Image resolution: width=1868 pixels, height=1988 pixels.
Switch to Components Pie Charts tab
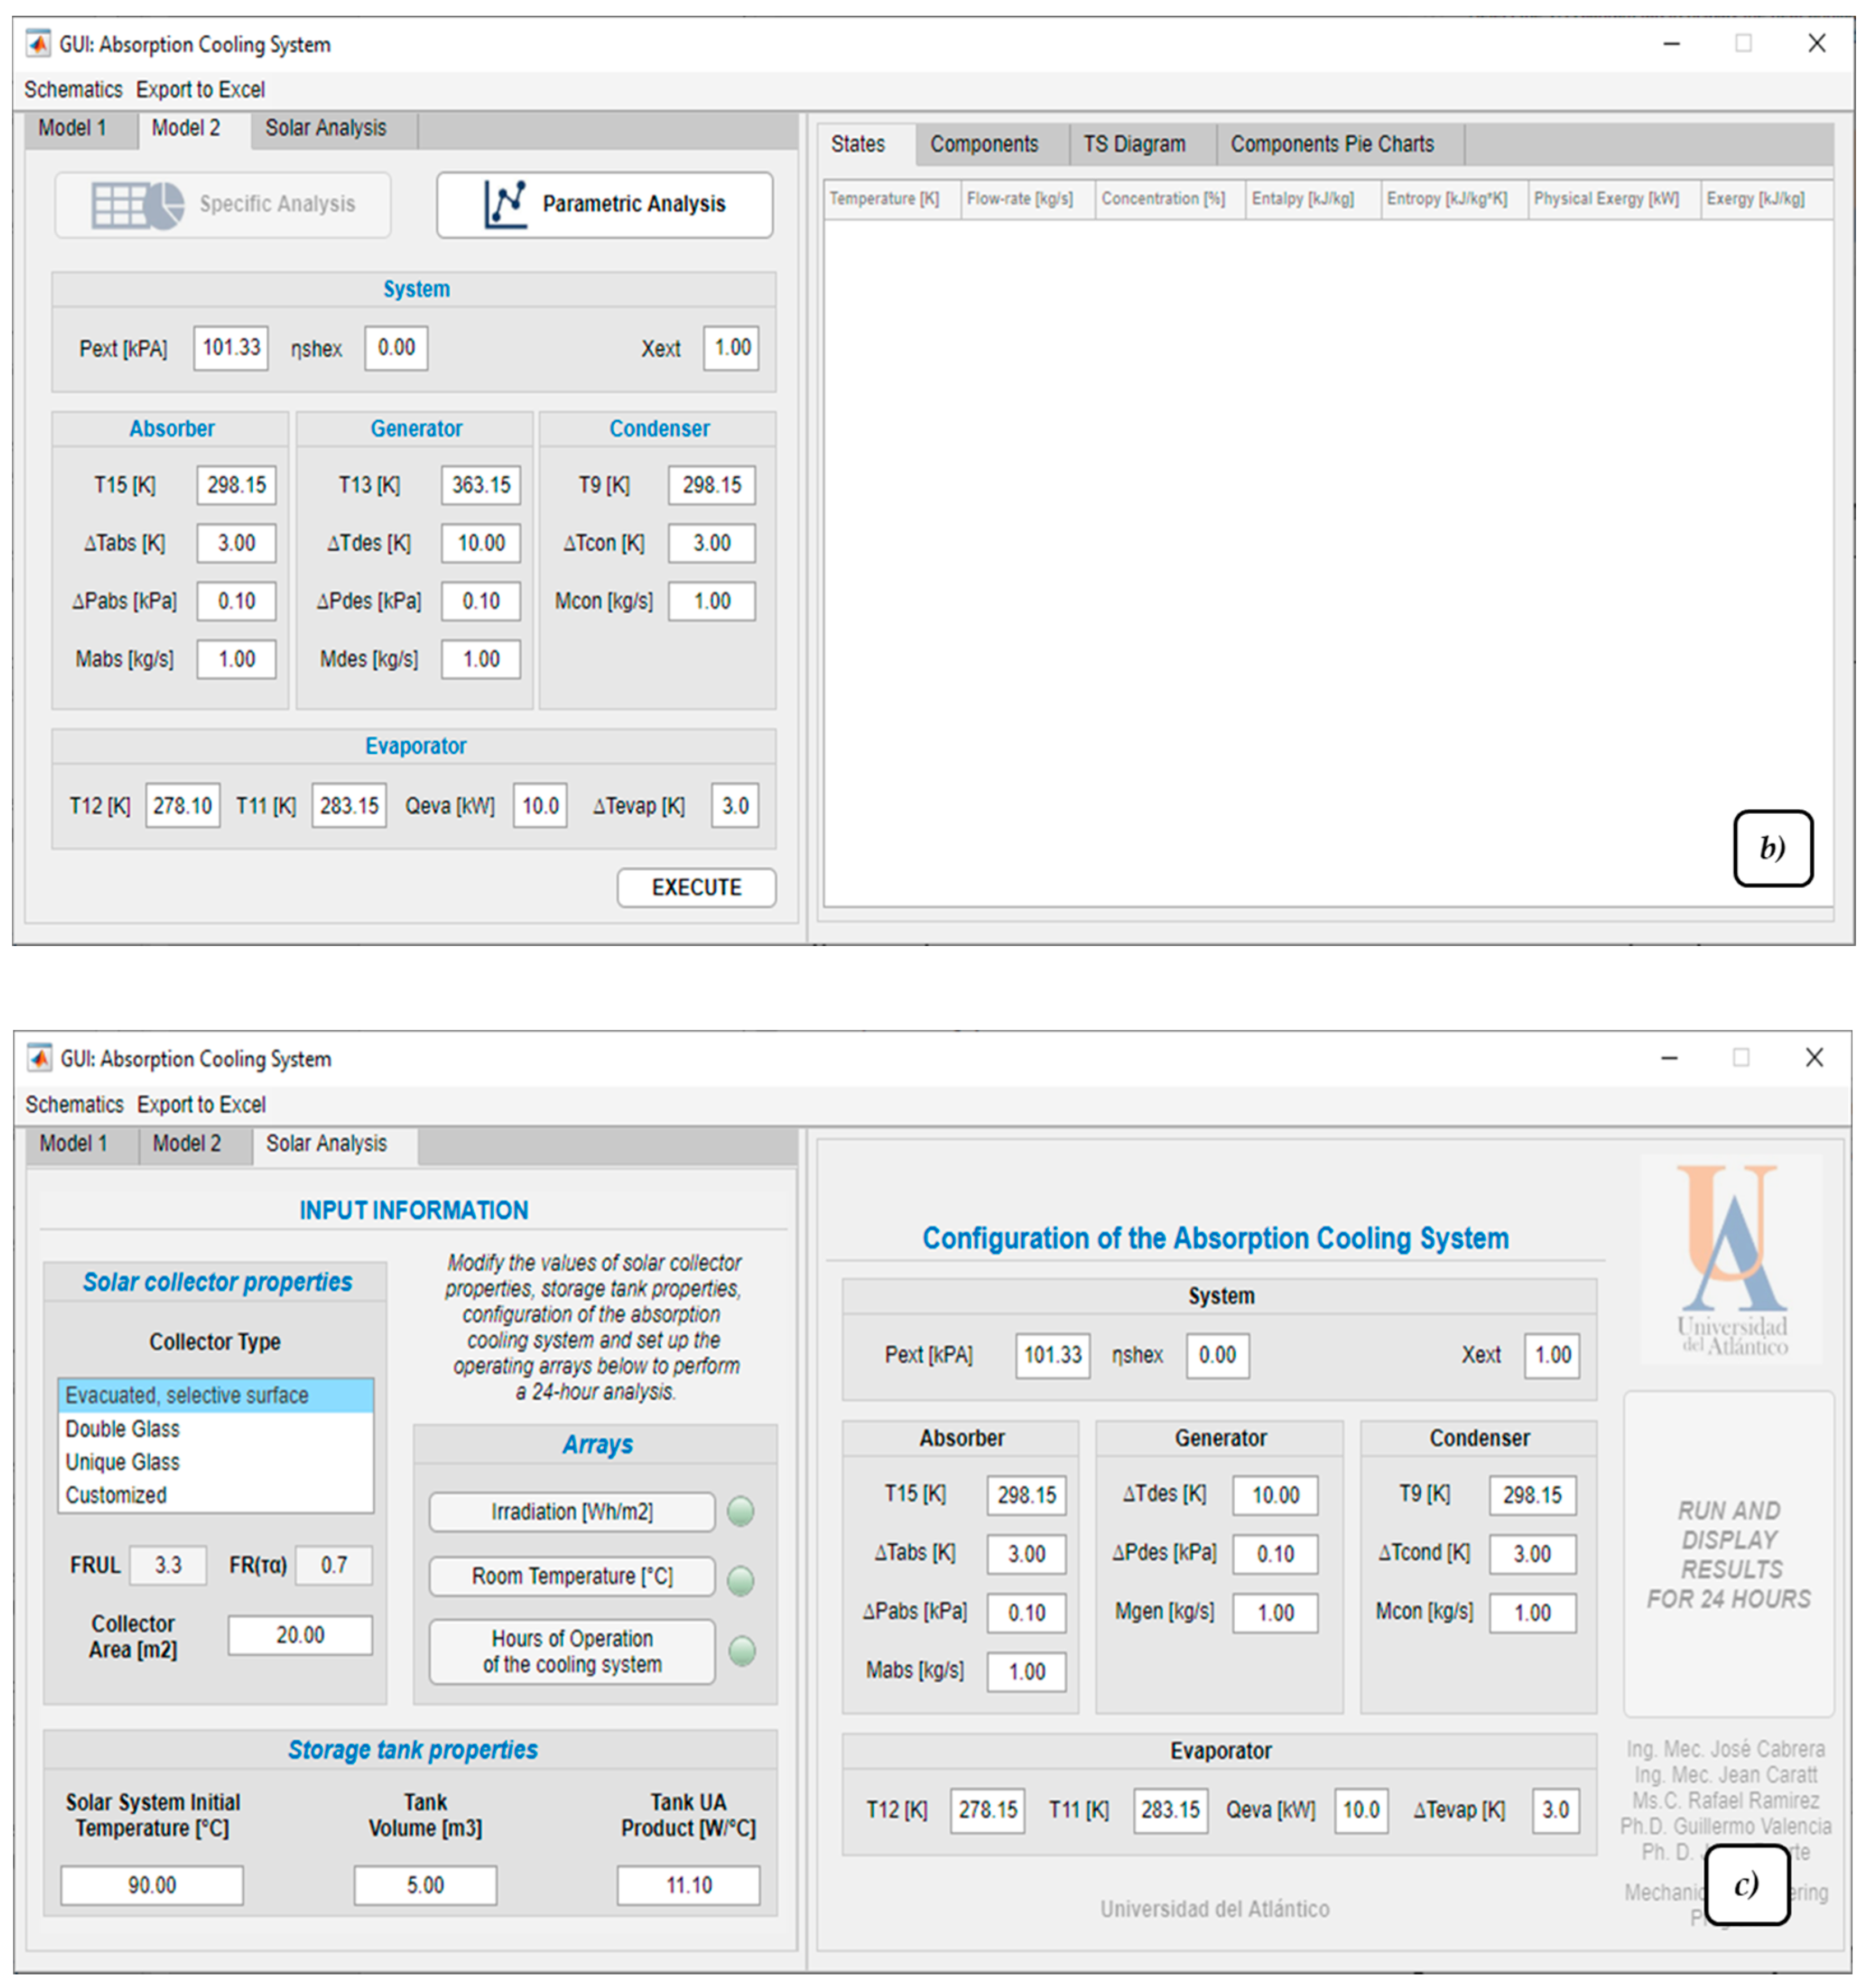click(x=1331, y=145)
